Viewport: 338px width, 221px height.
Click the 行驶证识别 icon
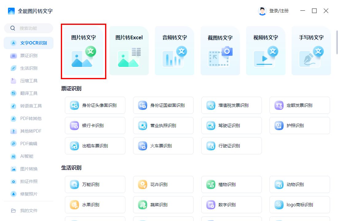(x=210, y=146)
